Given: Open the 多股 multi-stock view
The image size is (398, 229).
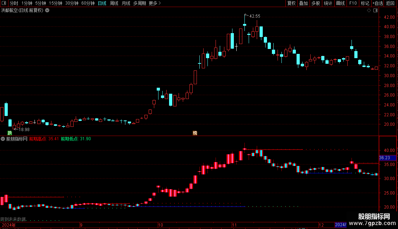Looking at the screenshot, I should pyautogui.click(x=316, y=3).
